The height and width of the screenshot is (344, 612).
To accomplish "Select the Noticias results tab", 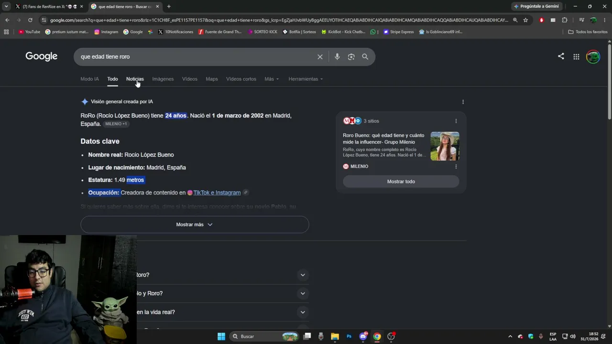I will click(135, 79).
